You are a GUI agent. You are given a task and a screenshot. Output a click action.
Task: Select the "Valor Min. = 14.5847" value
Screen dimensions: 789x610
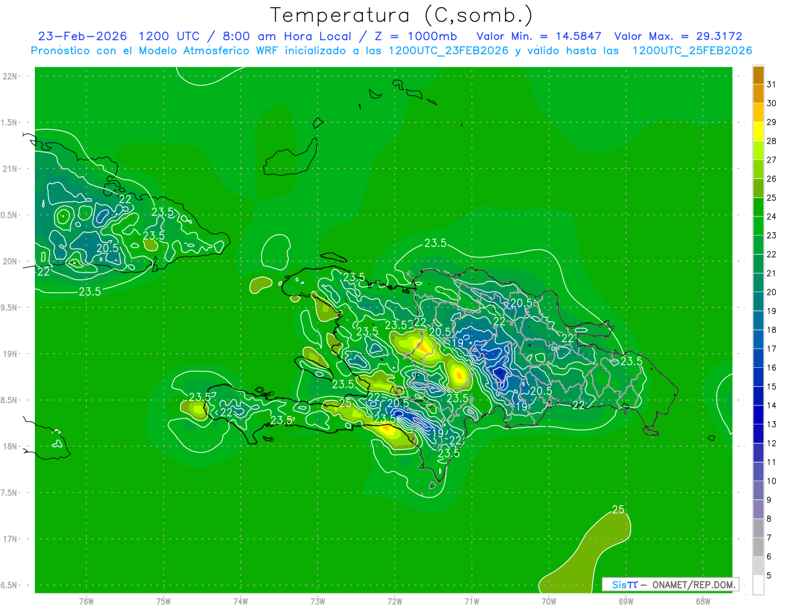point(538,36)
